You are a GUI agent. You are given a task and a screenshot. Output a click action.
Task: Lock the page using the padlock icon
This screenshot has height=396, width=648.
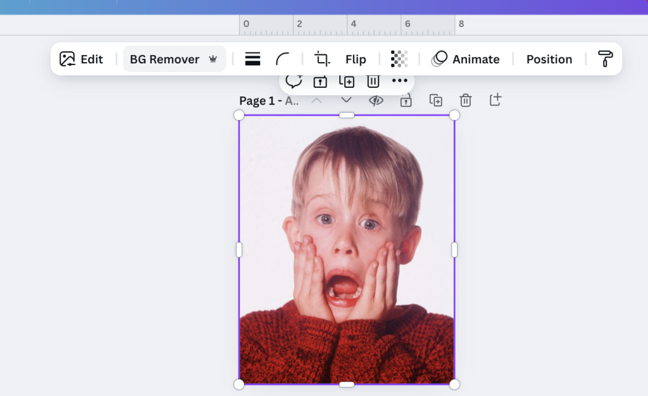[x=406, y=101]
